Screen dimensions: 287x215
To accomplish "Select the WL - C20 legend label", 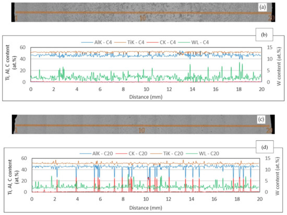I will tap(202, 153).
